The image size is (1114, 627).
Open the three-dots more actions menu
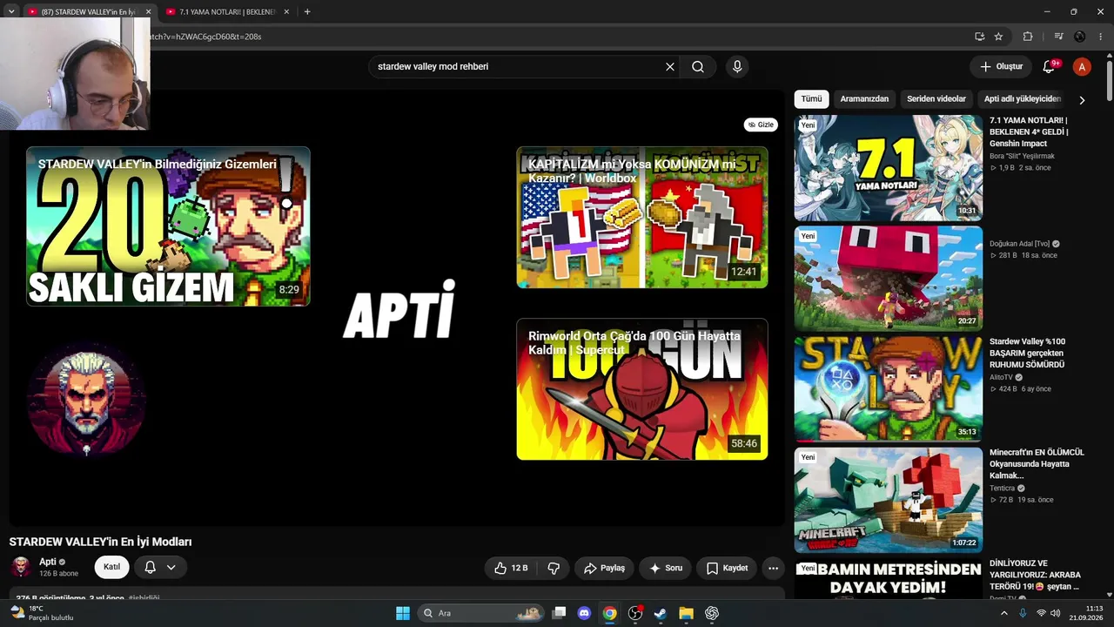click(773, 568)
